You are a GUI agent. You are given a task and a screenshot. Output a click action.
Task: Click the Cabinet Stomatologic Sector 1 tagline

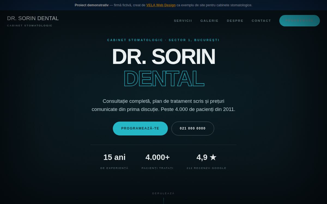click(163, 40)
